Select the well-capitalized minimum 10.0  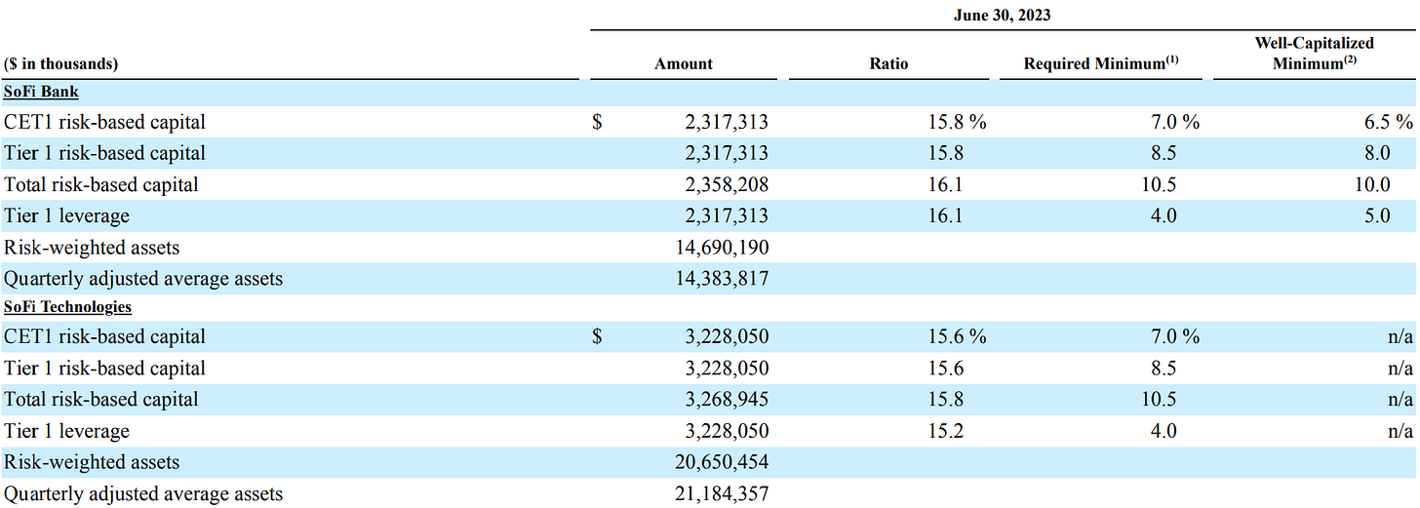pyautogui.click(x=1372, y=184)
